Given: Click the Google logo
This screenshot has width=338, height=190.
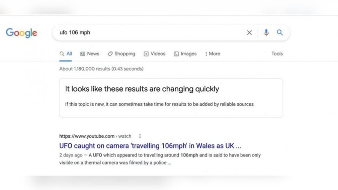Looking at the screenshot, I should (x=21, y=33).
